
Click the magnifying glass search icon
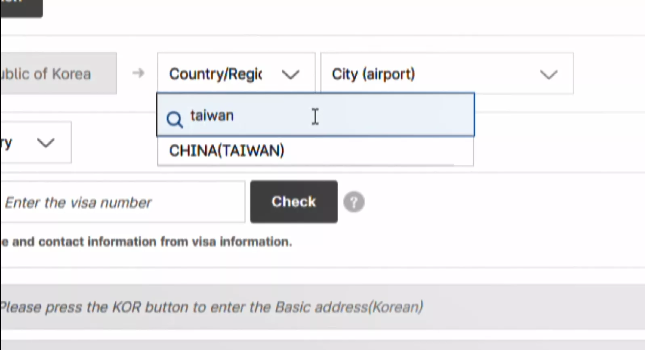174,119
